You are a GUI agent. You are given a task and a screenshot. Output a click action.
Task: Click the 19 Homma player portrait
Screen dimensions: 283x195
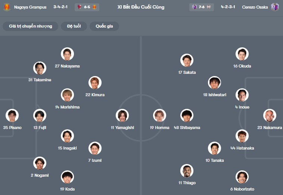point(159,116)
